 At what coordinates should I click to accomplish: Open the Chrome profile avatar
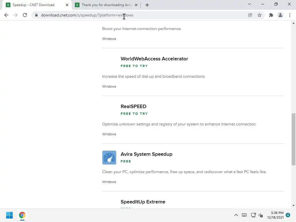click(280, 15)
